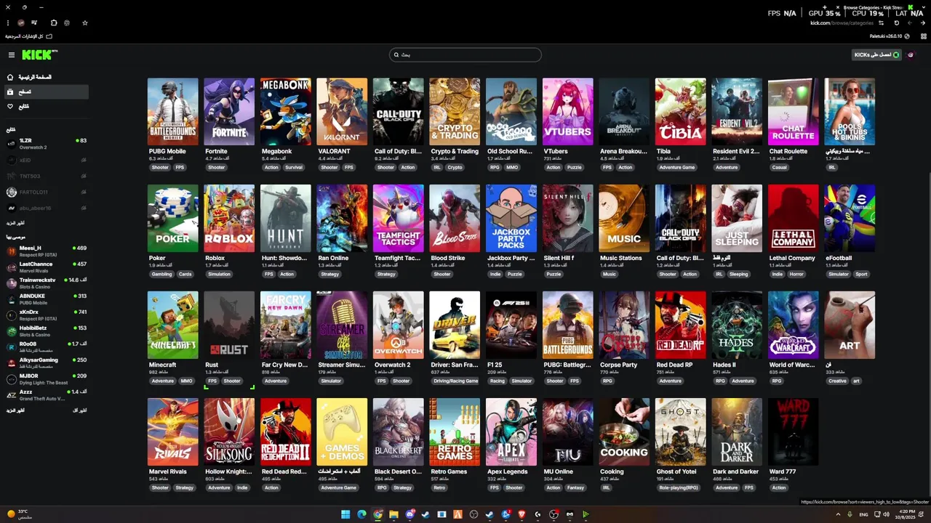931x523 pixels.
Task: Open the Fortnite category thumbnail
Action: [229, 112]
